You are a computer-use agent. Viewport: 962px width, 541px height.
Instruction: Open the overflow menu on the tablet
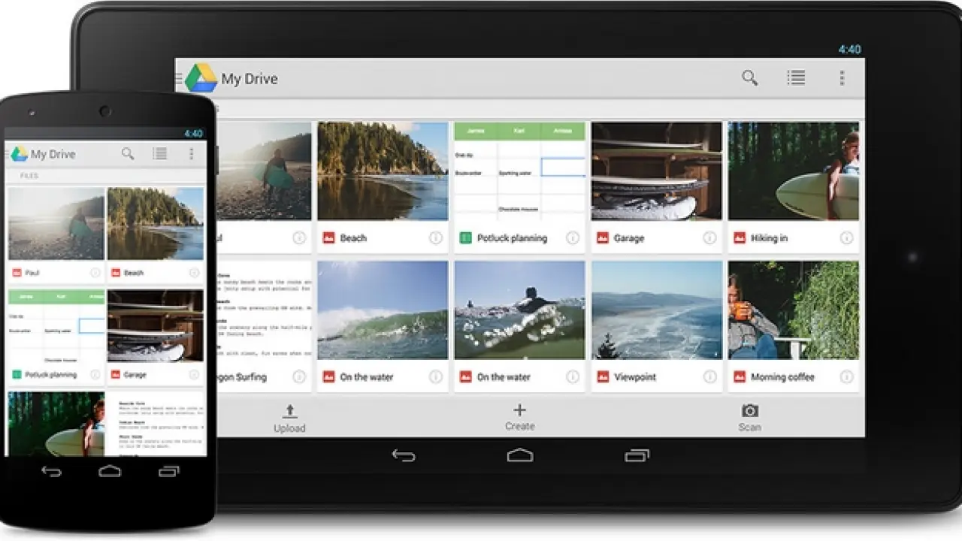[842, 78]
